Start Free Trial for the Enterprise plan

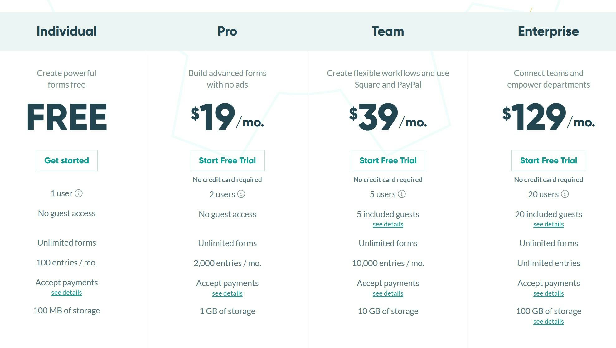click(x=548, y=160)
